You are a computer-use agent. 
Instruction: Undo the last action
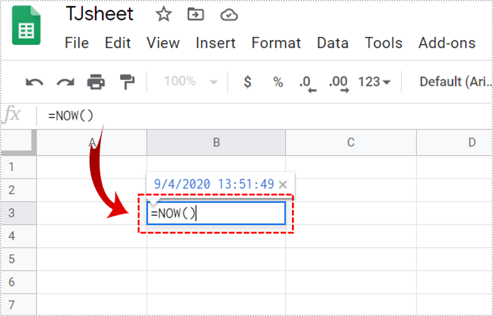[x=34, y=82]
